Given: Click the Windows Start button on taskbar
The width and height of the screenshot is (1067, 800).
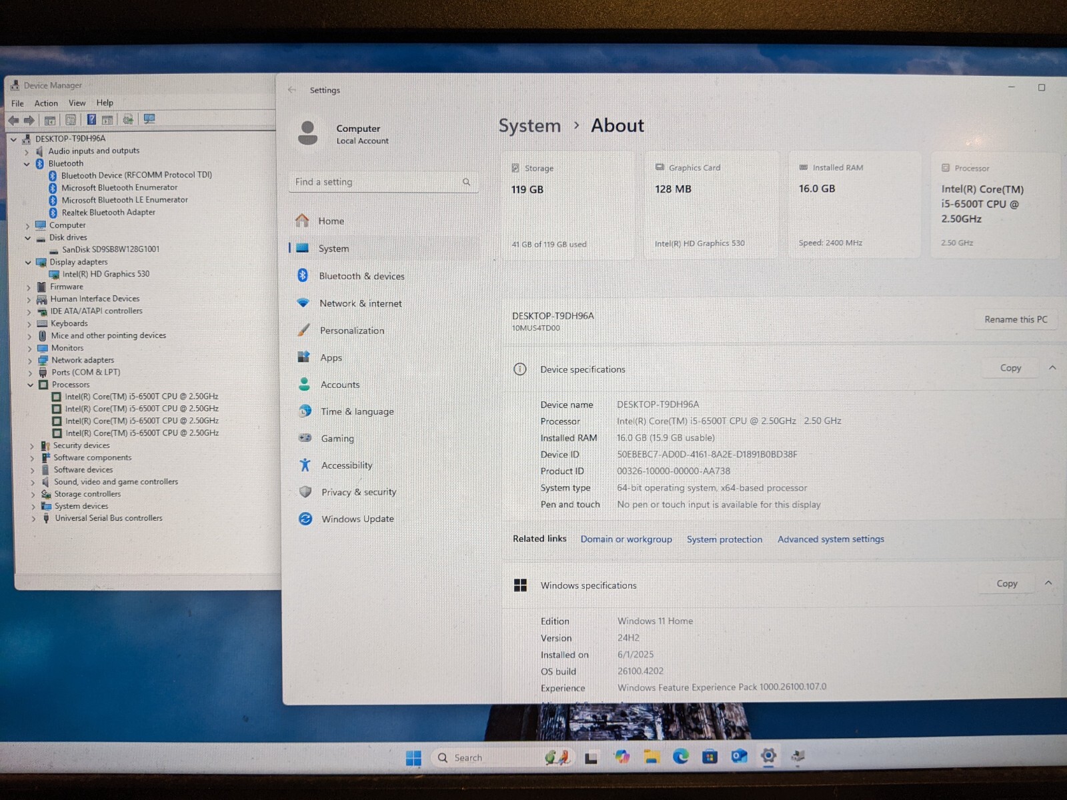Looking at the screenshot, I should [413, 758].
